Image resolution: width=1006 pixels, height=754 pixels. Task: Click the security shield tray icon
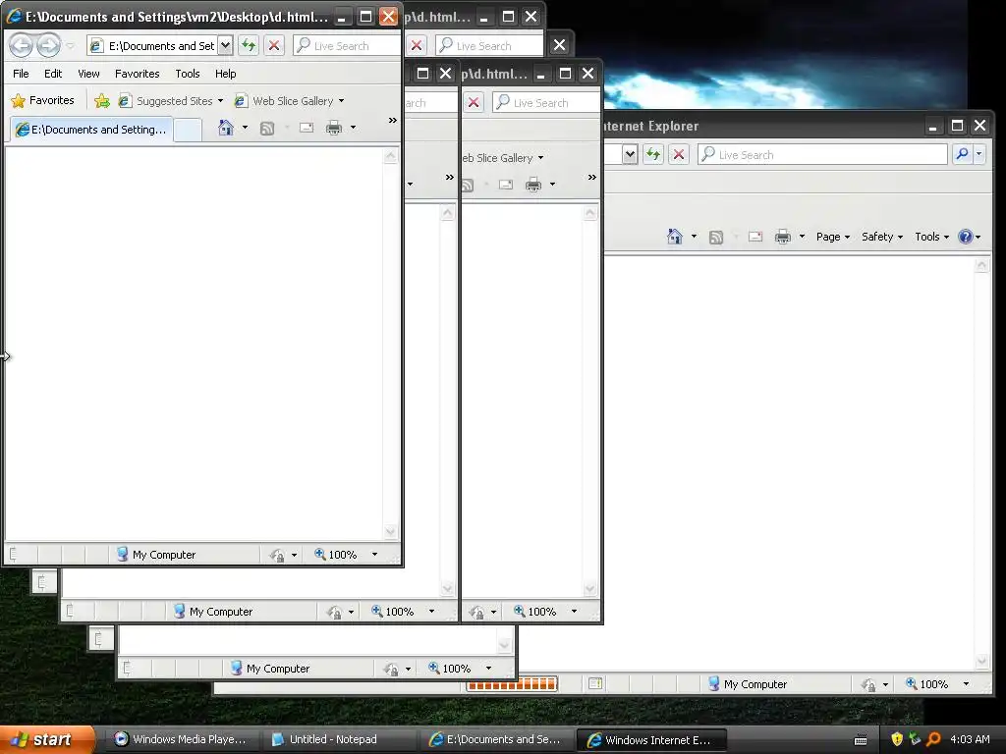897,739
